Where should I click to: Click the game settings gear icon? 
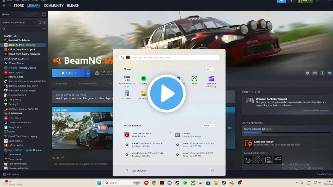tap(308, 73)
